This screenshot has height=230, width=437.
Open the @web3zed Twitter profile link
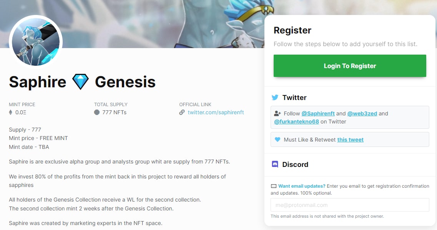click(362, 113)
